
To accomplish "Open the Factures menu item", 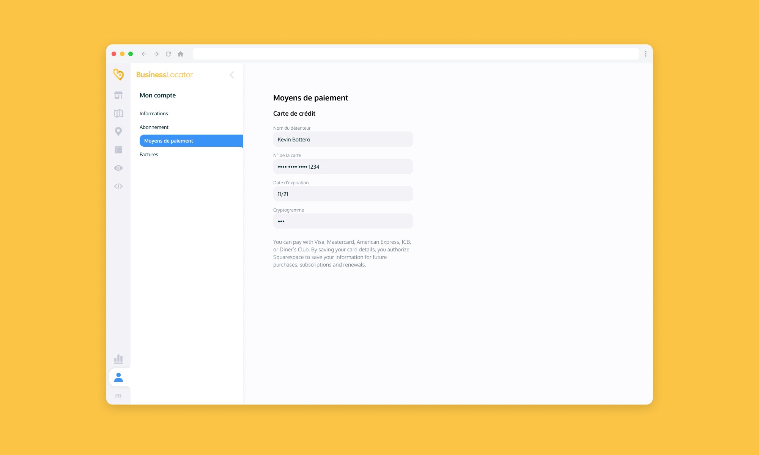I will [149, 154].
